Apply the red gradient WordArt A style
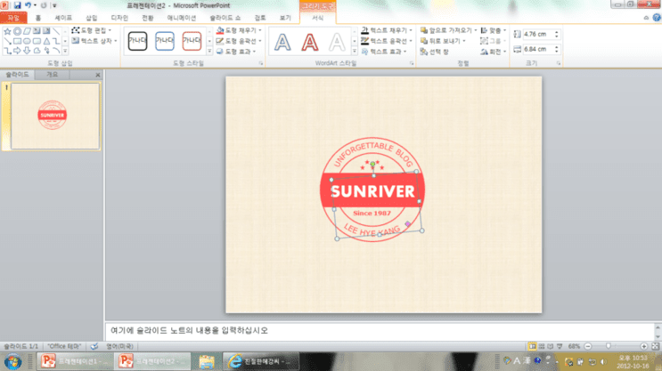The height and width of the screenshot is (371, 662). click(x=309, y=42)
